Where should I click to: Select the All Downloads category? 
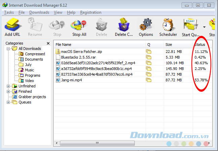[x=30, y=49]
